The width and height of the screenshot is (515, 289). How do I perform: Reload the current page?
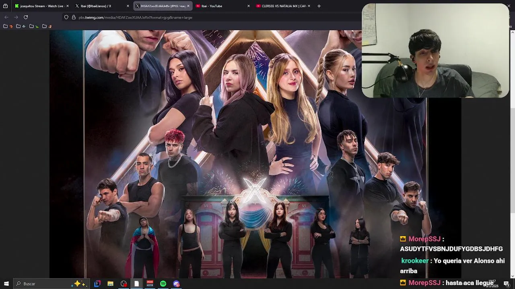[x=26, y=17]
